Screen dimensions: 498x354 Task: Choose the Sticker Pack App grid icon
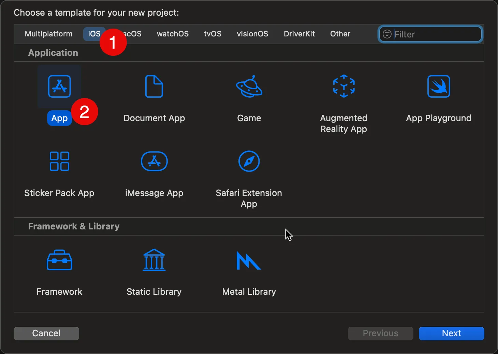pyautogui.click(x=59, y=161)
